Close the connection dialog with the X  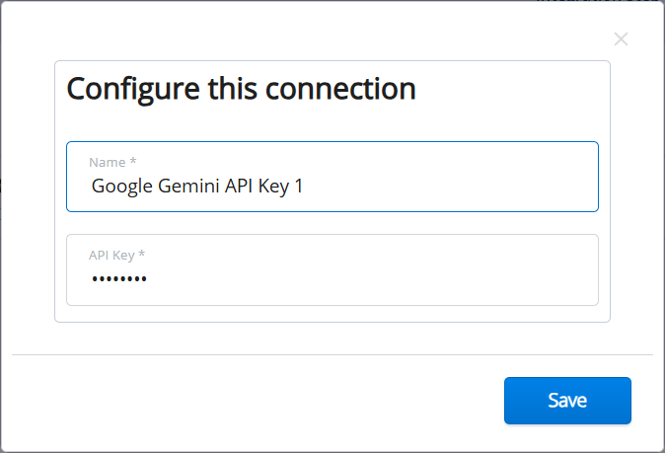tap(621, 39)
